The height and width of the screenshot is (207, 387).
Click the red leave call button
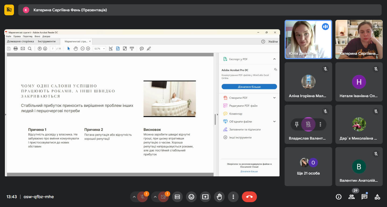point(249,197)
